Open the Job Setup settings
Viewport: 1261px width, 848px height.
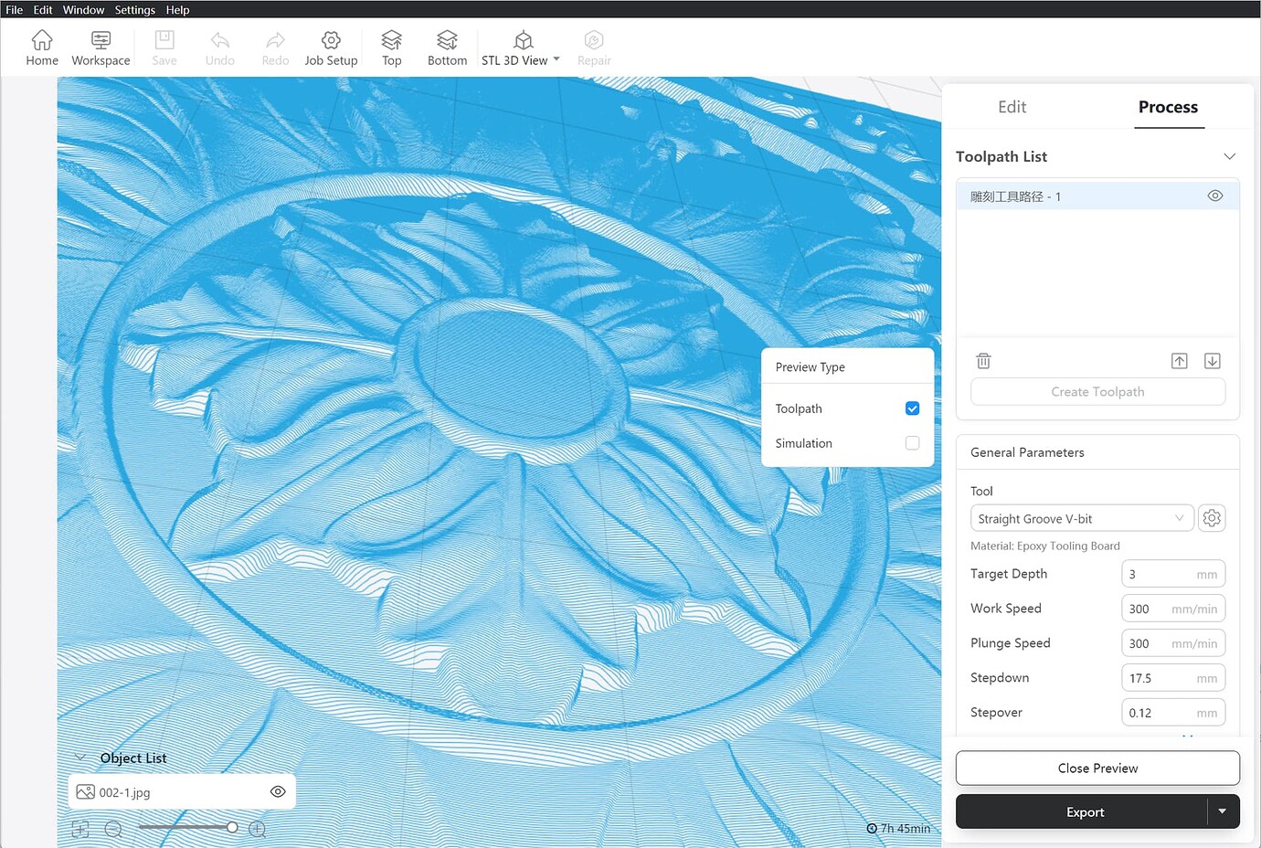[331, 47]
